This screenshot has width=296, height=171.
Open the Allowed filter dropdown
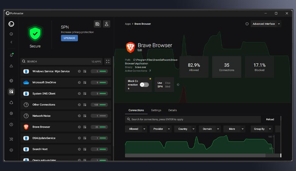136,129
